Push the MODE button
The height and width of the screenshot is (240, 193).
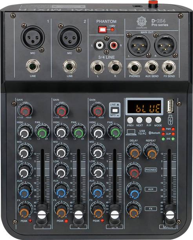(x=158, y=120)
